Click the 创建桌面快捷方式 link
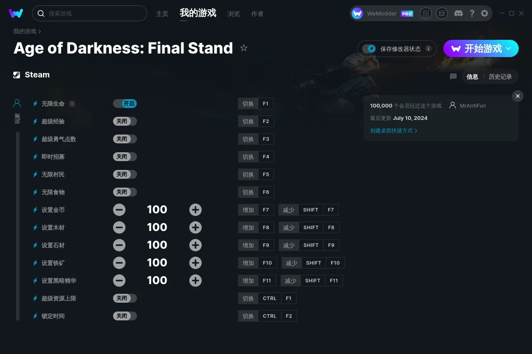Viewport: 532px width, 354px height. pos(394,131)
